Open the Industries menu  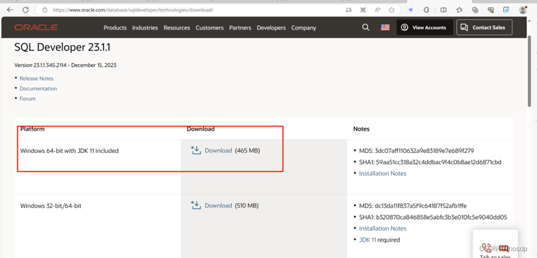[145, 28]
